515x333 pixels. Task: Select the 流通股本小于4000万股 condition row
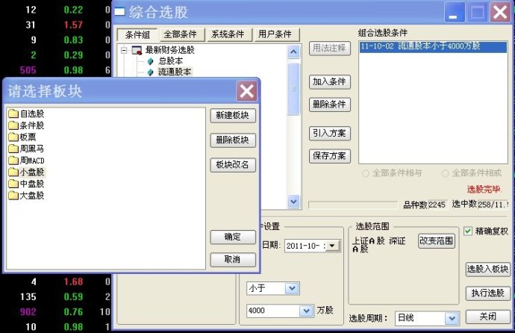pyautogui.click(x=433, y=46)
